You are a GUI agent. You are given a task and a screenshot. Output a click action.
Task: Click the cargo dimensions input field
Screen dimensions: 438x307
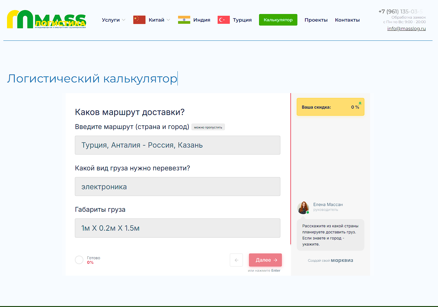(177, 228)
